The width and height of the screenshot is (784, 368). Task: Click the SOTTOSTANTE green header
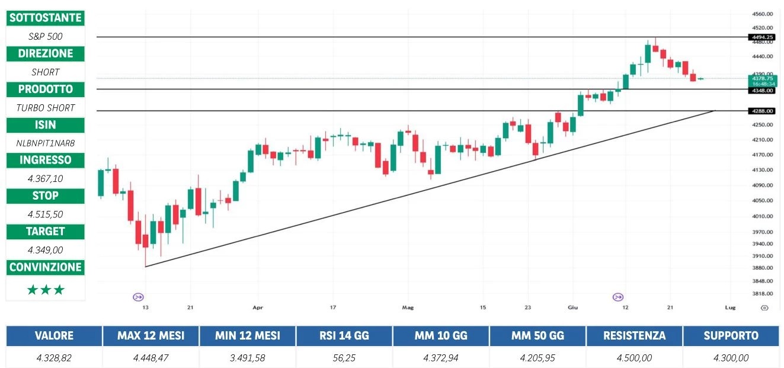pos(46,18)
